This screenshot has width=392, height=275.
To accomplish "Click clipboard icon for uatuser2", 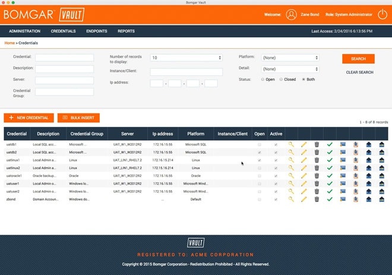I will 356,191.
